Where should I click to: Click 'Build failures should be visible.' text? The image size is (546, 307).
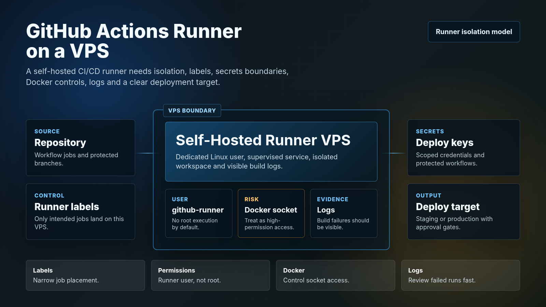[343, 224]
